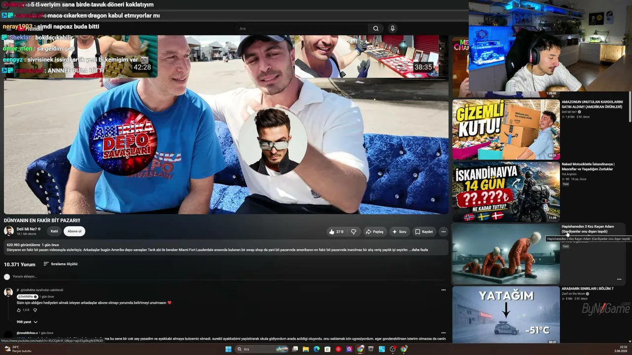
Task: Open the weather widget showing 24°C
Action: [19, 349]
